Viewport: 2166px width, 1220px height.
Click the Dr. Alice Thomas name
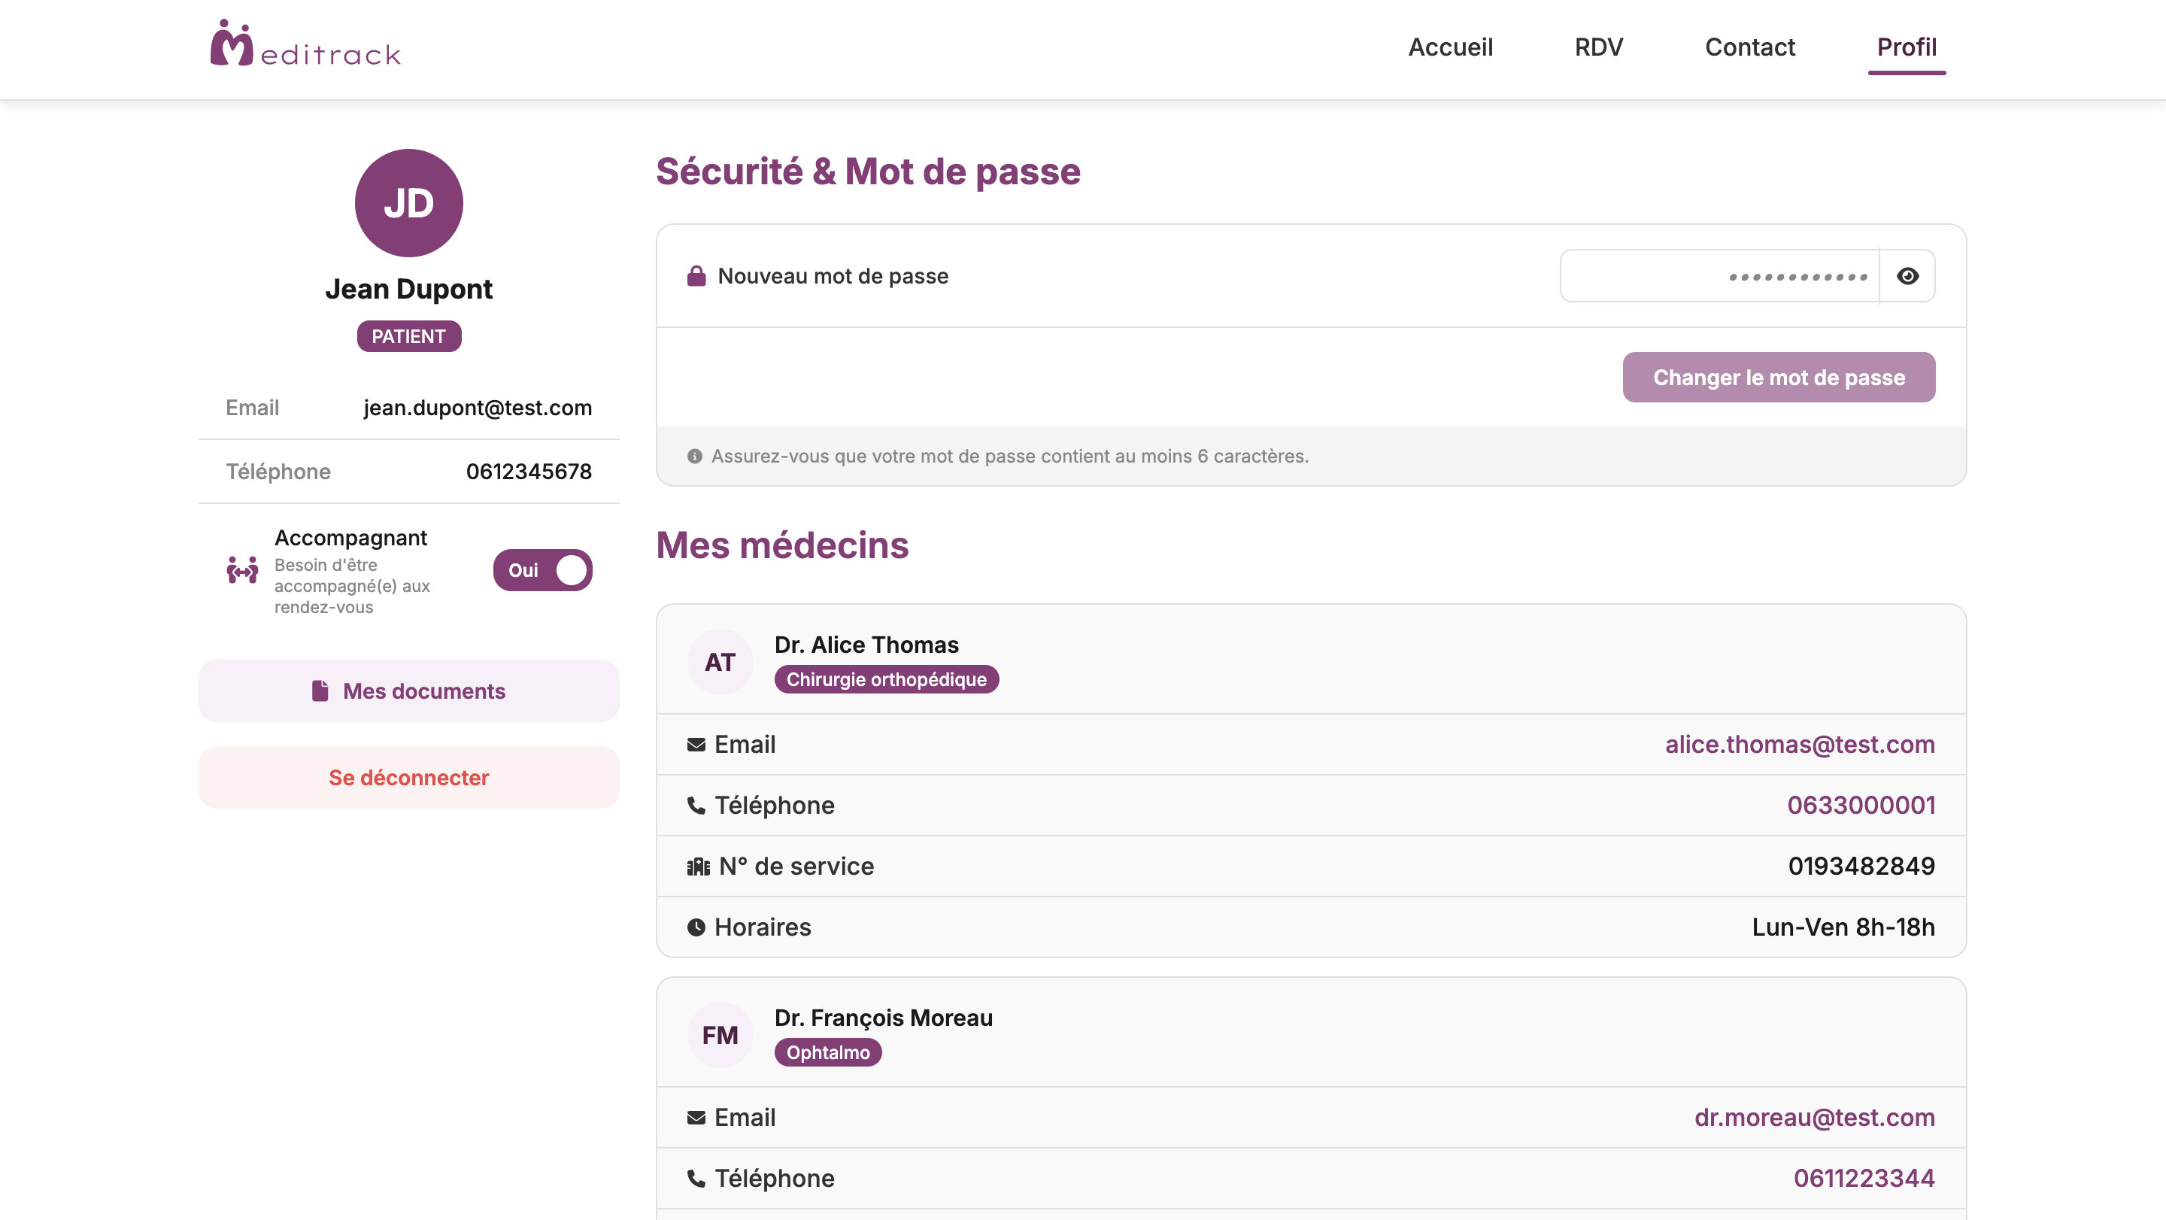(x=866, y=644)
